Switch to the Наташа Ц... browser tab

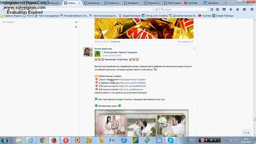(152, 3)
